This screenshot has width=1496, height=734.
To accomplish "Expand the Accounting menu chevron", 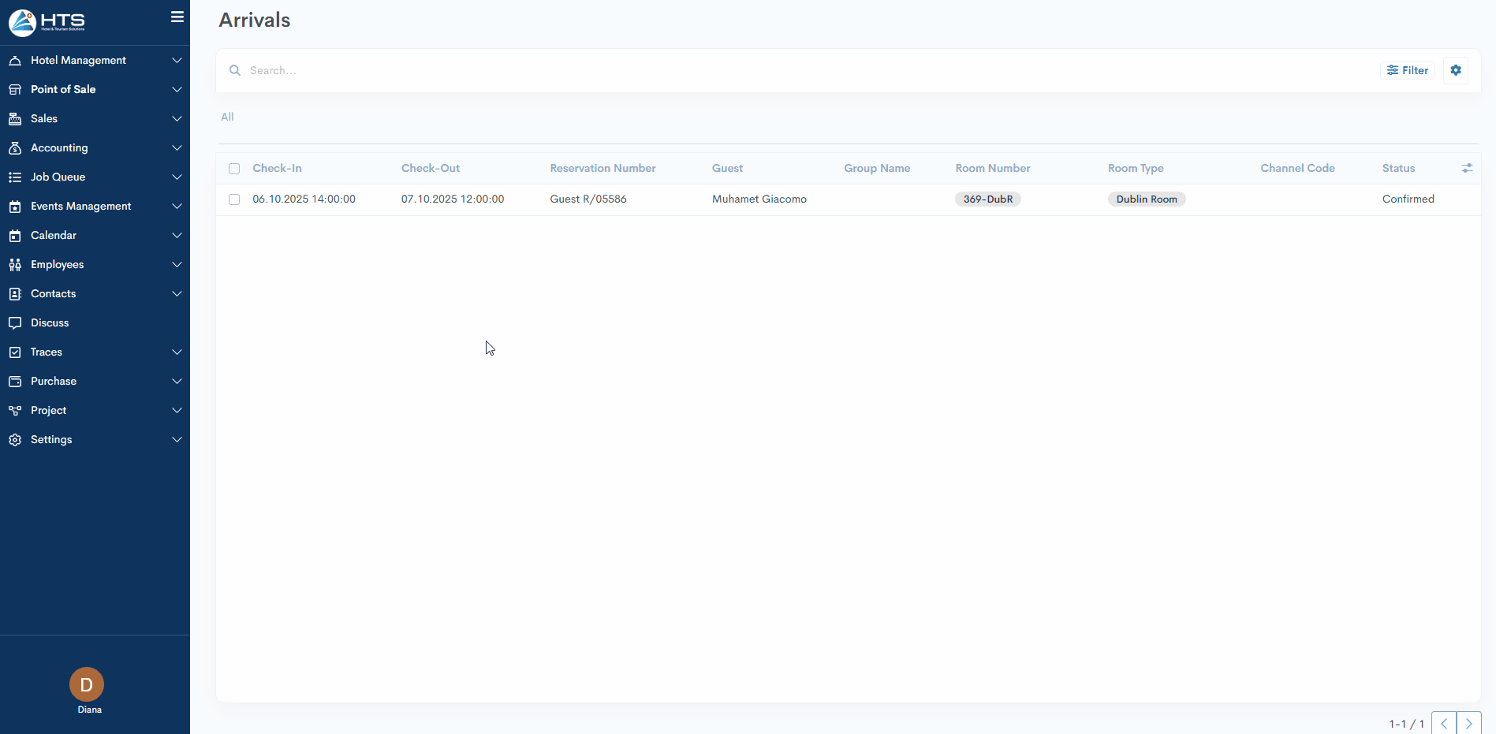I will 177,147.
